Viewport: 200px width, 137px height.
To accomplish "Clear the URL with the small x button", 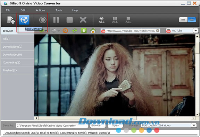I will pos(158,31).
